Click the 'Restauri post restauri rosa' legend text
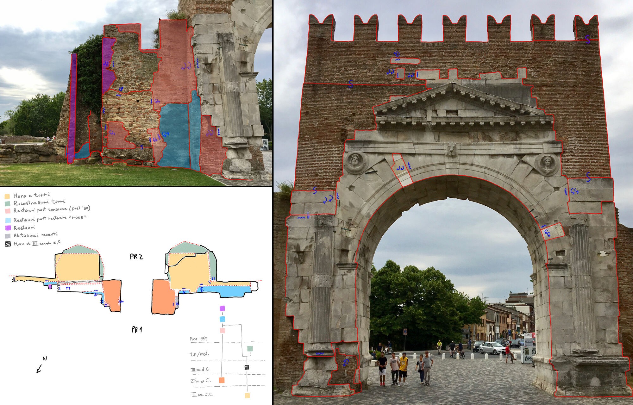The height and width of the screenshot is (405, 633). tap(50, 219)
